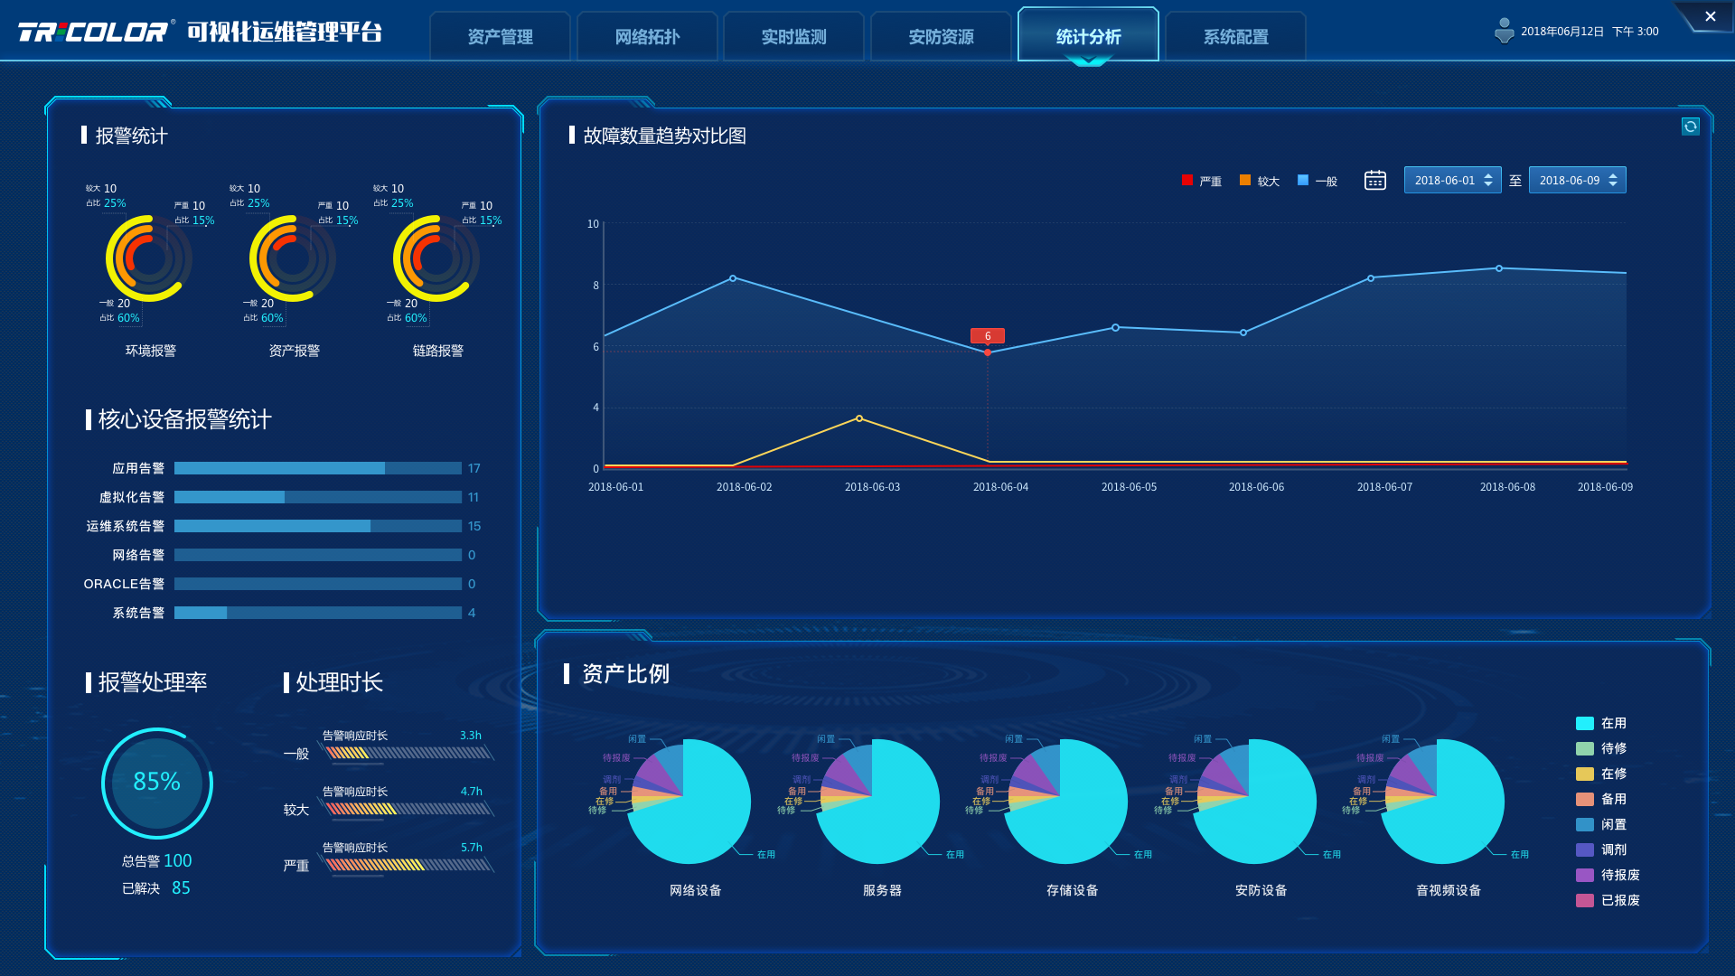Click the user avatar icon
Viewport: 1735px width, 976px height.
point(1504,32)
